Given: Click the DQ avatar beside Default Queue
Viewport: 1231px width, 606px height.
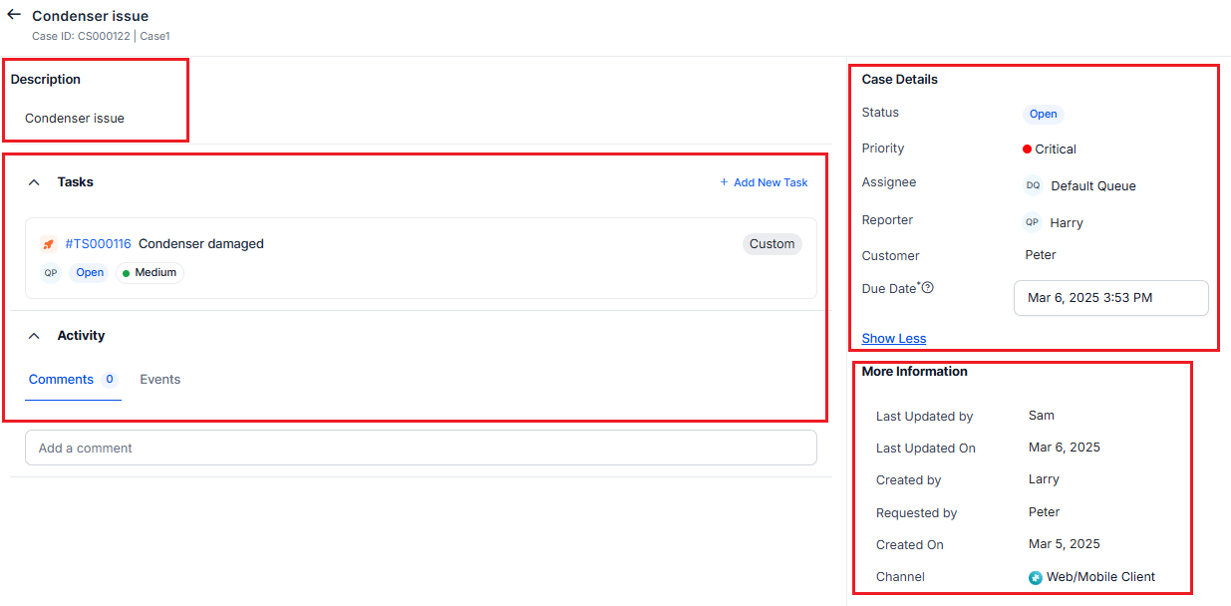Looking at the screenshot, I should coord(1033,185).
